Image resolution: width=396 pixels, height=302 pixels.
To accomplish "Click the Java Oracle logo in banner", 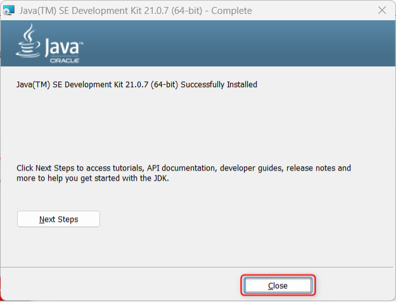I will (x=49, y=44).
